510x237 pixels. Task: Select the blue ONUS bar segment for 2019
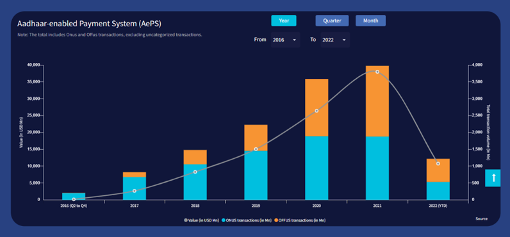(256, 176)
